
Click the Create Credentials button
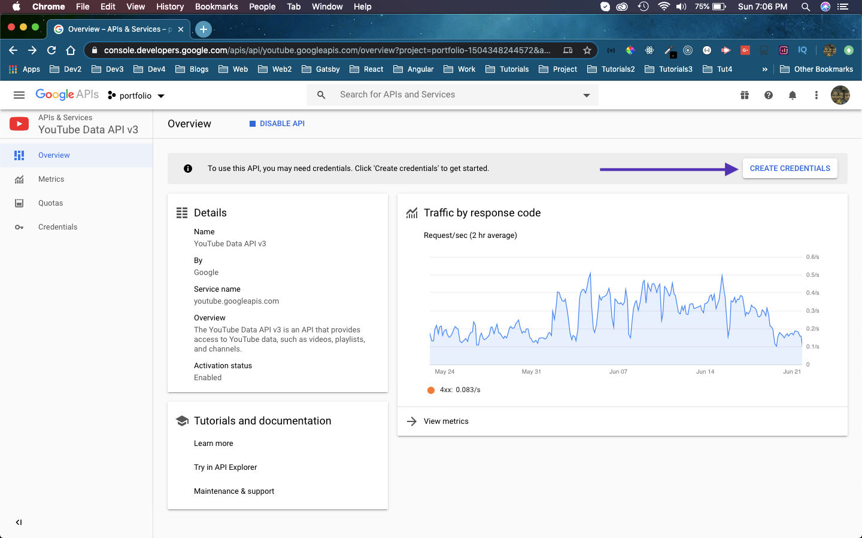[x=790, y=169]
